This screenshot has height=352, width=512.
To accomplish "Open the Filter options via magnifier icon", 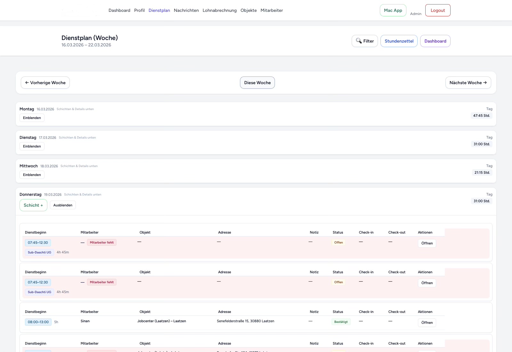I will (364, 41).
